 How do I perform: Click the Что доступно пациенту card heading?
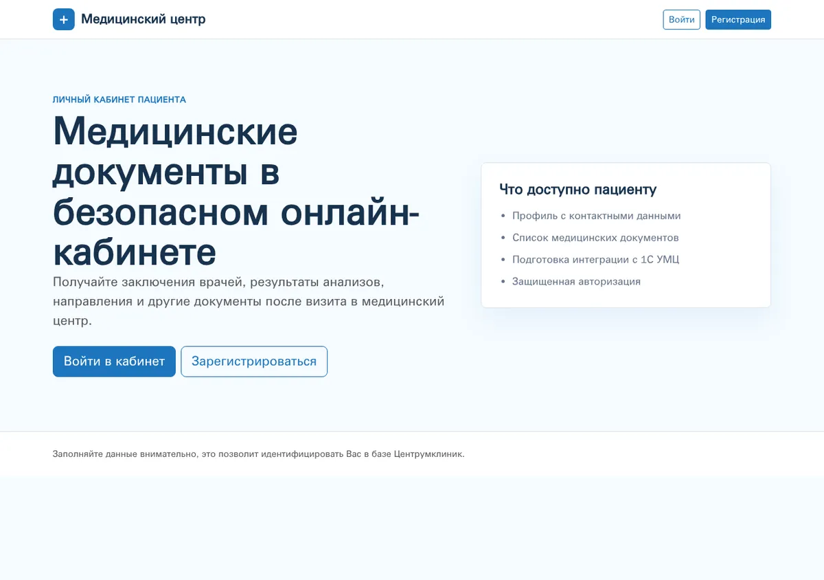click(578, 190)
